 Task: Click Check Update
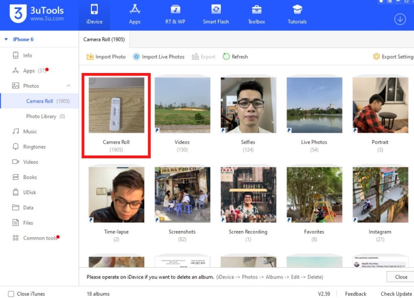pyautogui.click(x=396, y=294)
